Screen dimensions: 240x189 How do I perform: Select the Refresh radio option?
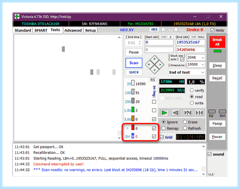185,128
